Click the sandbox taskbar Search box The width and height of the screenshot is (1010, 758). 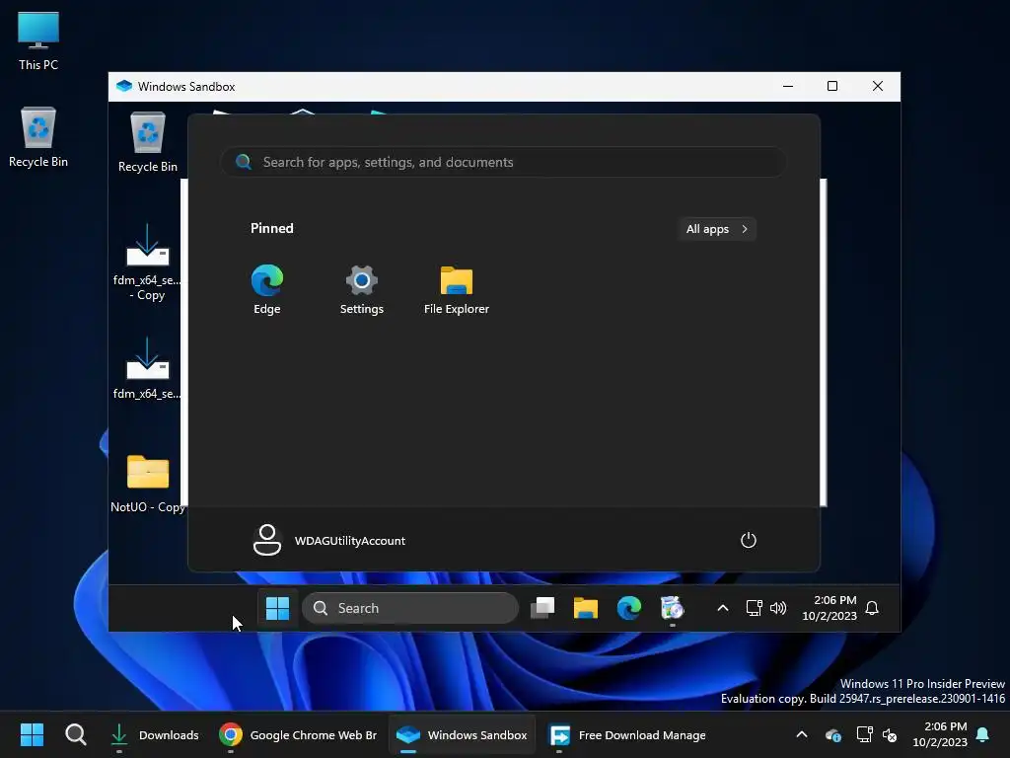(x=410, y=608)
